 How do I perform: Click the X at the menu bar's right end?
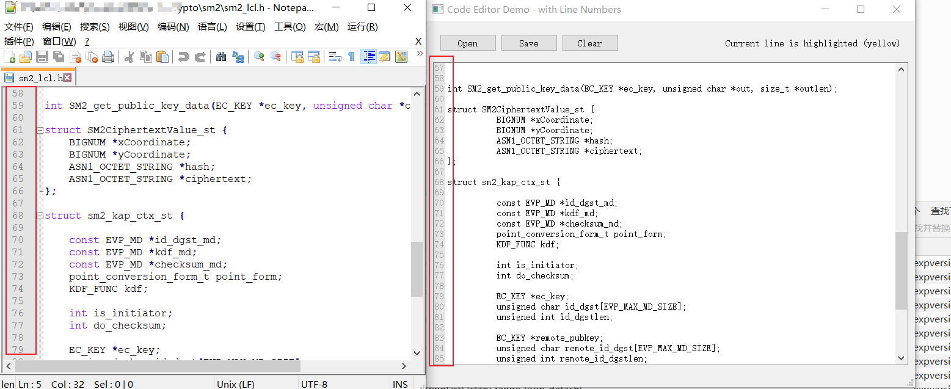pos(418,41)
